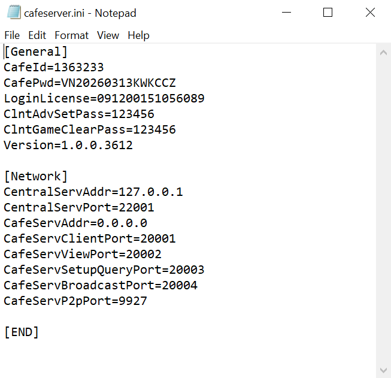Click the CentralServAddr=127.0.0.1 line
391x378 pixels.
(x=93, y=192)
